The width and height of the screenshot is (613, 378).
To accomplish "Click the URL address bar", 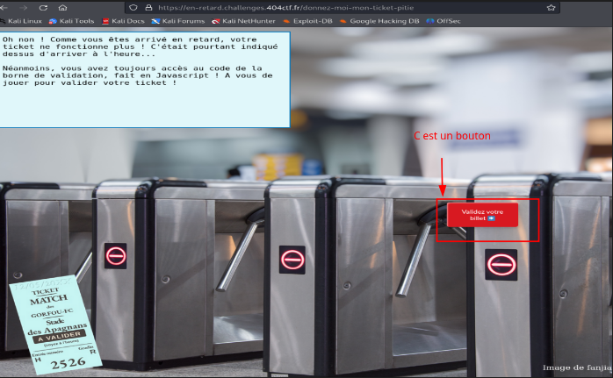I will [334, 7].
